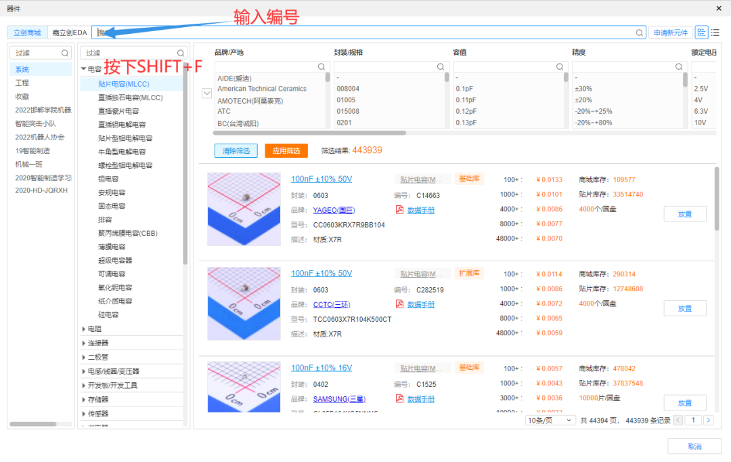
Task: Click search icon in capacitance filter column
Action: [x=560, y=67]
